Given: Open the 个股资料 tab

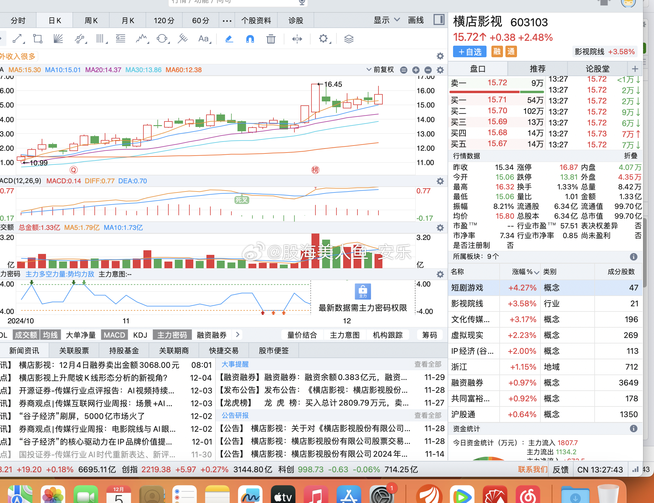Looking at the screenshot, I should tap(256, 21).
